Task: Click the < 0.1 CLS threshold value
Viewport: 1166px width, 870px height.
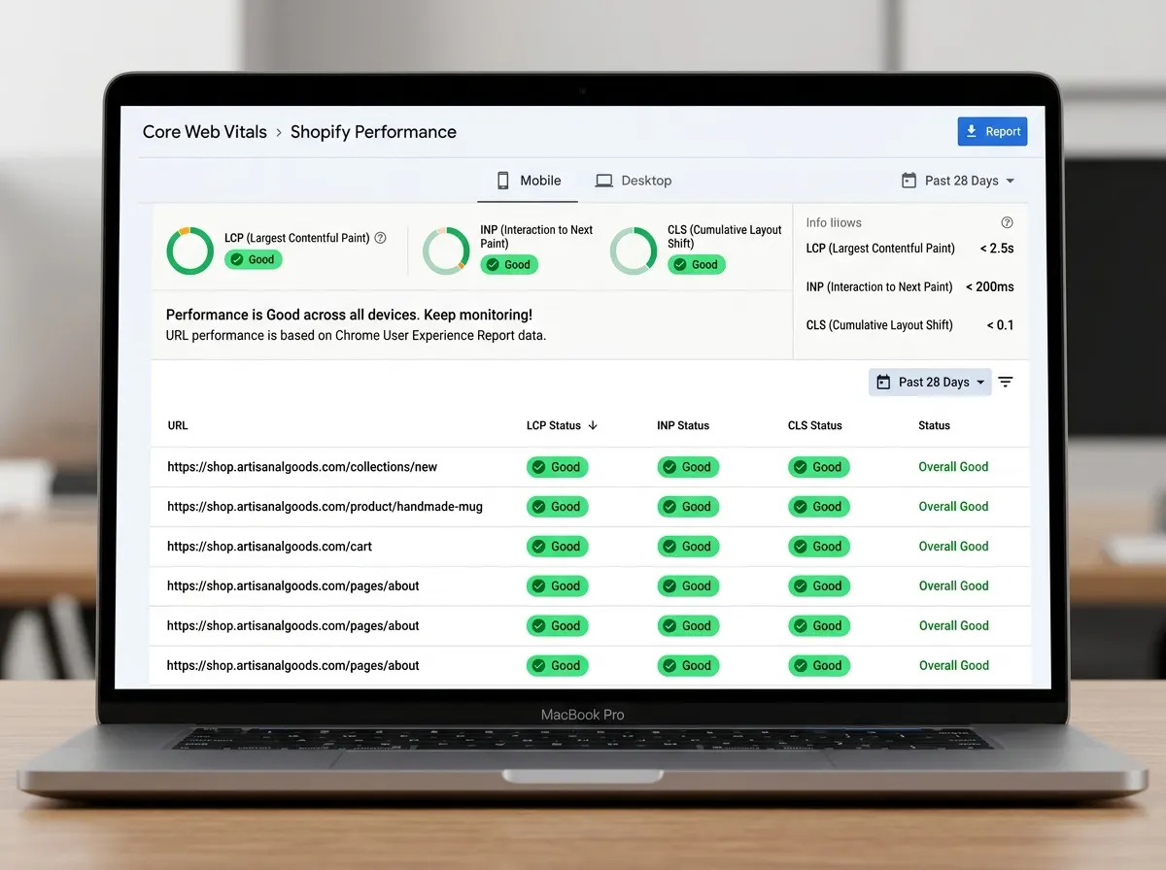Action: tap(1001, 325)
